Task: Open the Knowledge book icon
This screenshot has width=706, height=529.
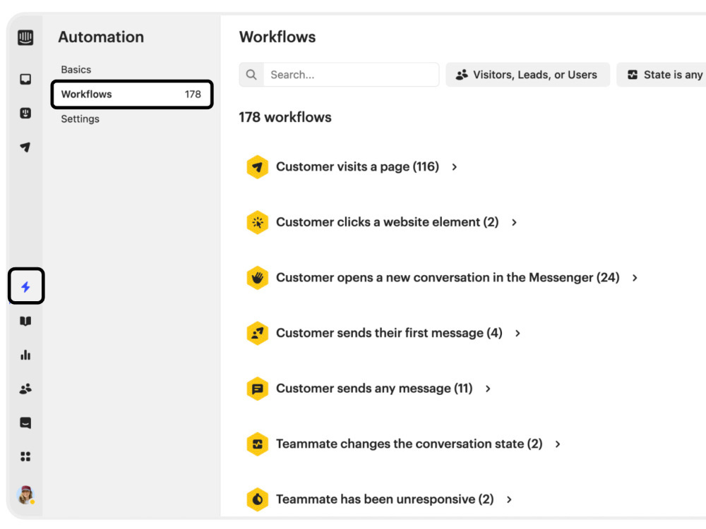Action: [25, 321]
